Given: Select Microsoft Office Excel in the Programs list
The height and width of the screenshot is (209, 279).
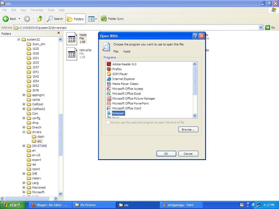Looking at the screenshot, I should [126, 93].
